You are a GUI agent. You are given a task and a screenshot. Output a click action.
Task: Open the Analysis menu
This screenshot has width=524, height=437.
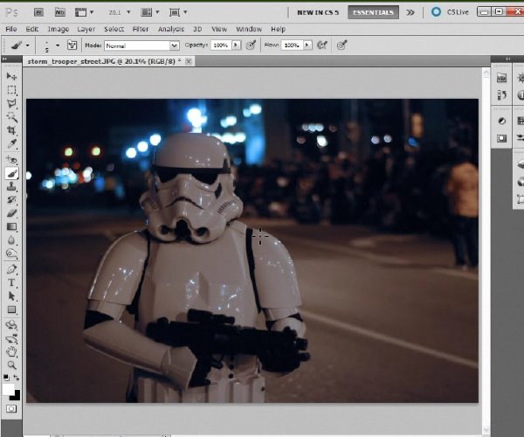click(x=171, y=29)
